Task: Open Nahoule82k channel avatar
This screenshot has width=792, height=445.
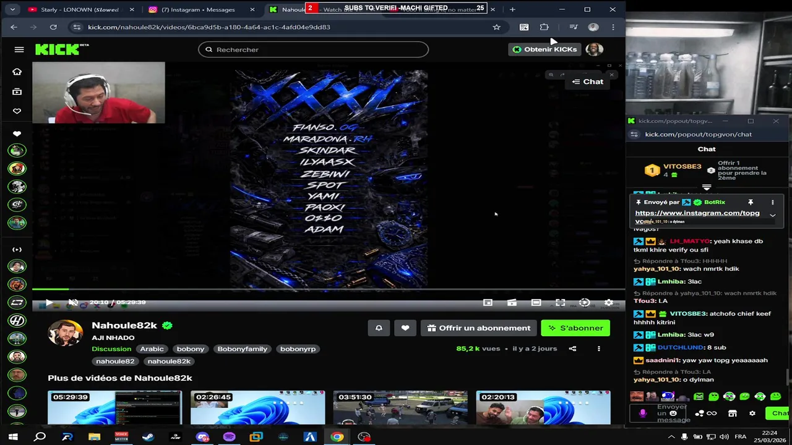Action: tap(66, 333)
